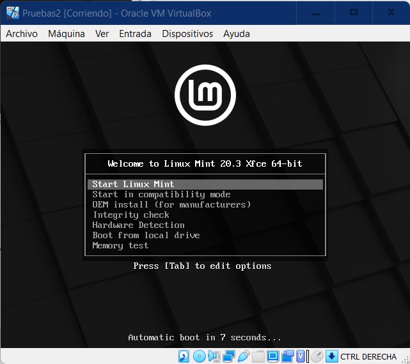410x364 pixels.
Task: Click the network adapter status icon
Action: 228,356
